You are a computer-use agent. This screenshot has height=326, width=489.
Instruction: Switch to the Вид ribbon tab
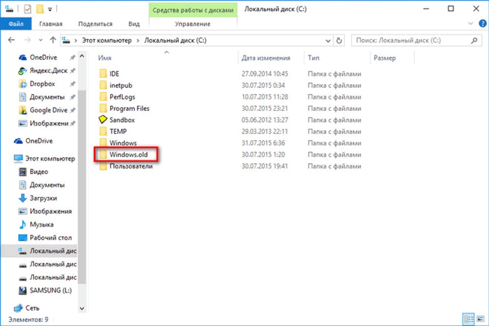point(134,24)
